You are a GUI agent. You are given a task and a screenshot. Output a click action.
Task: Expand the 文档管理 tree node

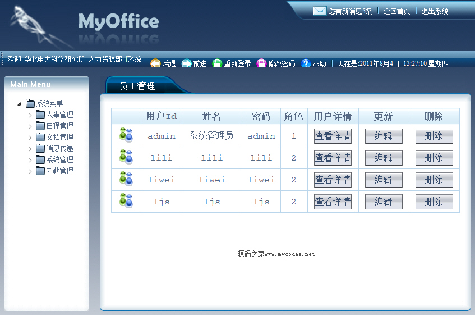coord(30,138)
